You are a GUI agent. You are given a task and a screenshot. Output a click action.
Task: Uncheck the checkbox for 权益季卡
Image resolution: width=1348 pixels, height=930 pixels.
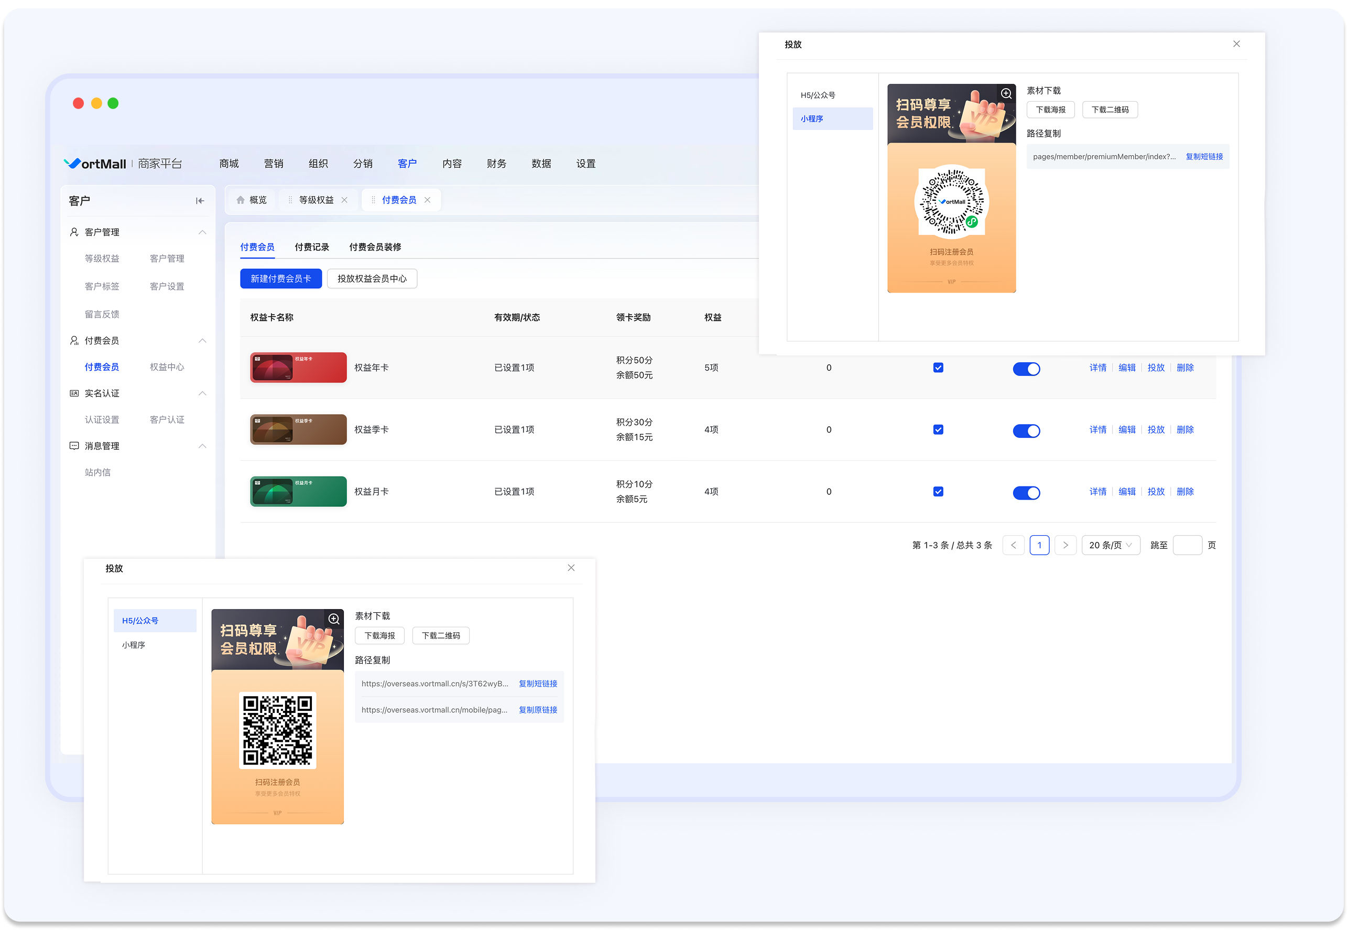939,429
